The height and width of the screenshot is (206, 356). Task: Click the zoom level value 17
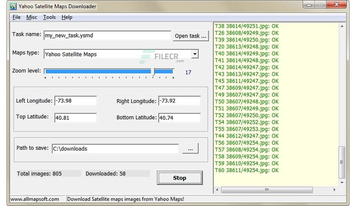tap(188, 72)
